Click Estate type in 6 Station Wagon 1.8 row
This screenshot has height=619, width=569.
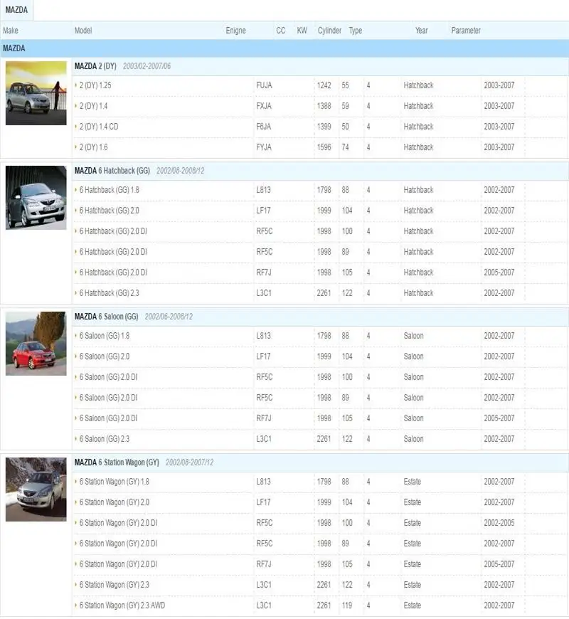click(413, 482)
